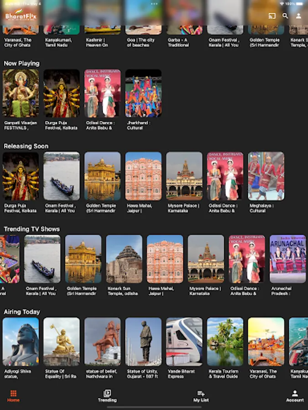
Task: Open statue of belief Nathdwara thumbnail
Action: coord(102,342)
